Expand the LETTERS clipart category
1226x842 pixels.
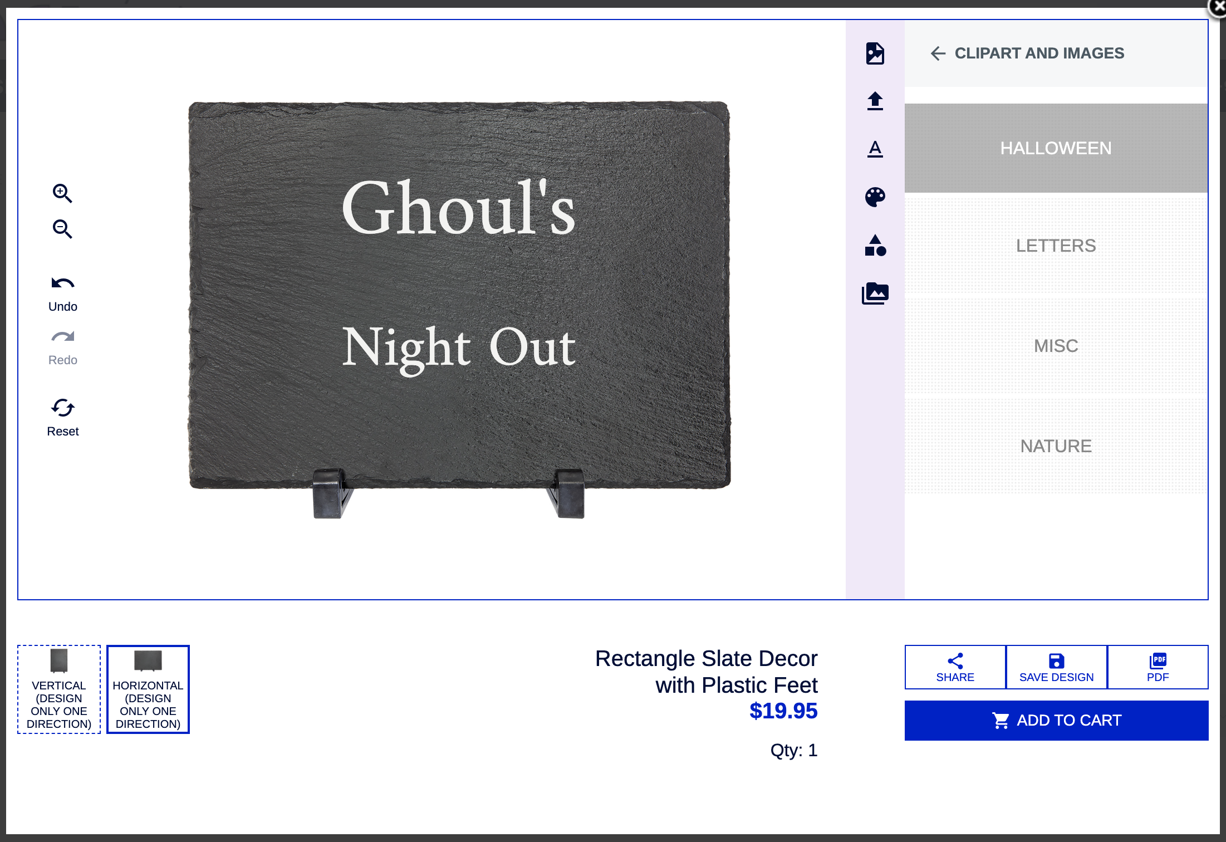1055,245
